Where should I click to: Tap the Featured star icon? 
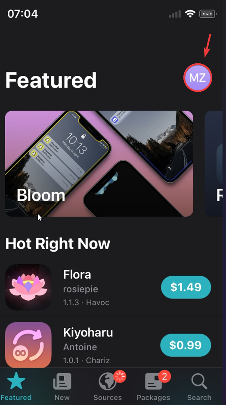pyautogui.click(x=16, y=381)
